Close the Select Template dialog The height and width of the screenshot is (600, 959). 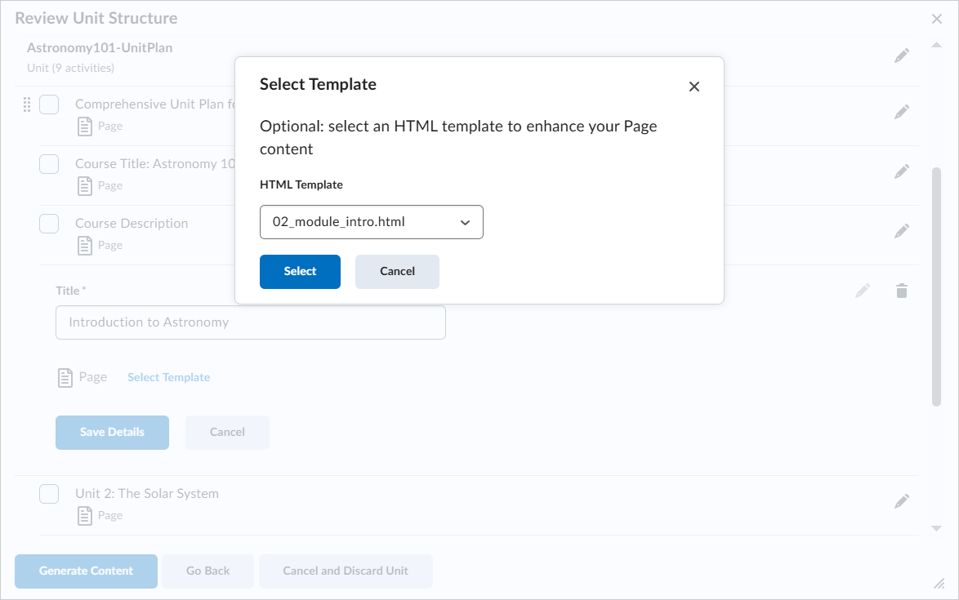(x=694, y=87)
